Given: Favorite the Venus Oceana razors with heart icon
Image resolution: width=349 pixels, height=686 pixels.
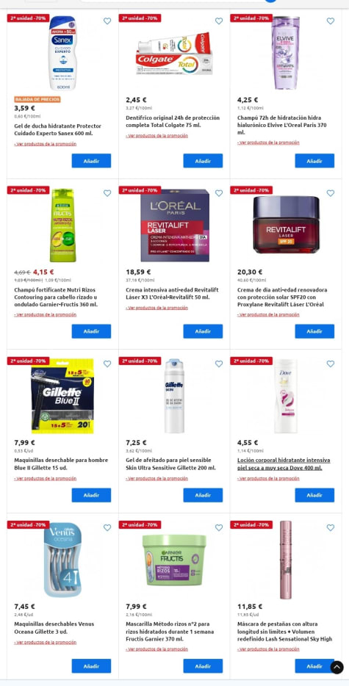Looking at the screenshot, I should pyautogui.click(x=107, y=527).
